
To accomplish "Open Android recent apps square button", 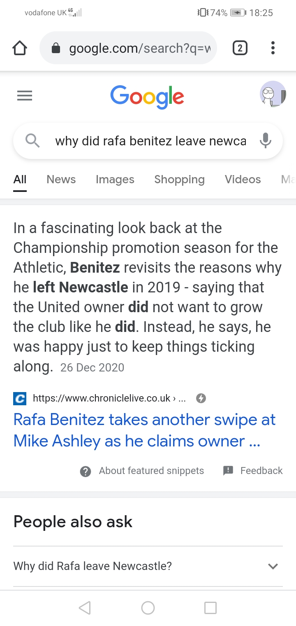I will pyautogui.click(x=210, y=607).
